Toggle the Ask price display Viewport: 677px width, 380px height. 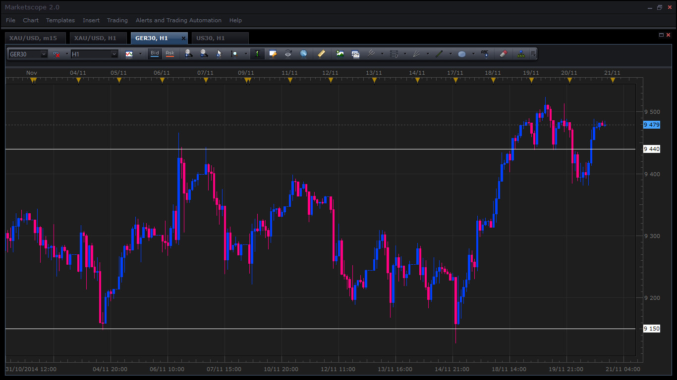point(170,53)
